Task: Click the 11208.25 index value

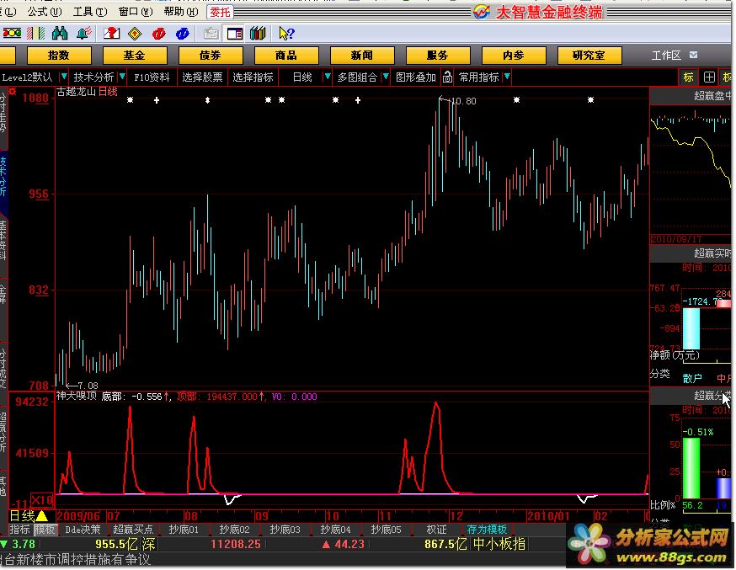Action: (236, 544)
